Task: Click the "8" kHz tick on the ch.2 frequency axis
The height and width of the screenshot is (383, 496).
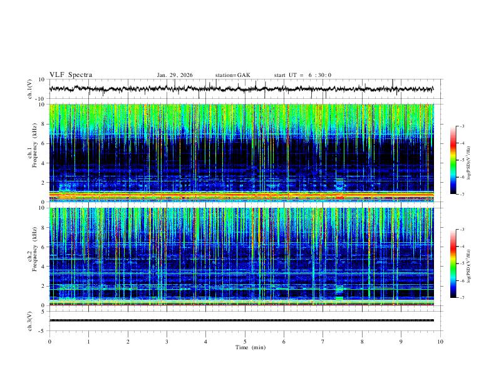Action: 43,228
